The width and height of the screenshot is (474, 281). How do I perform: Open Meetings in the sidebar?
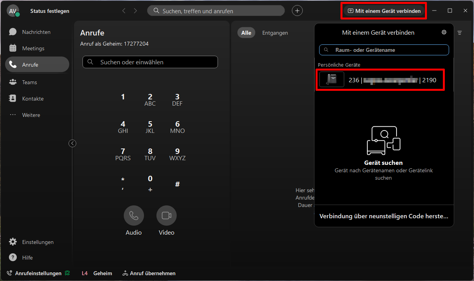click(33, 48)
